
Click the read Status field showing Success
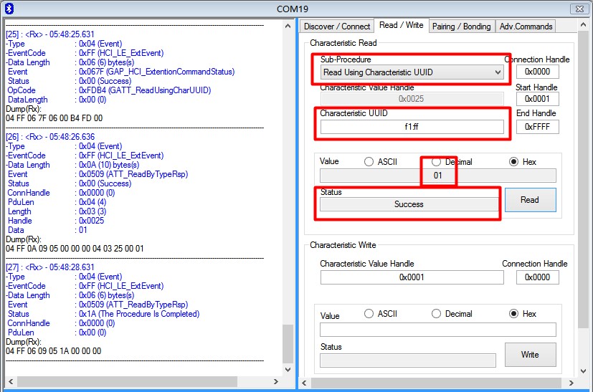tap(409, 204)
